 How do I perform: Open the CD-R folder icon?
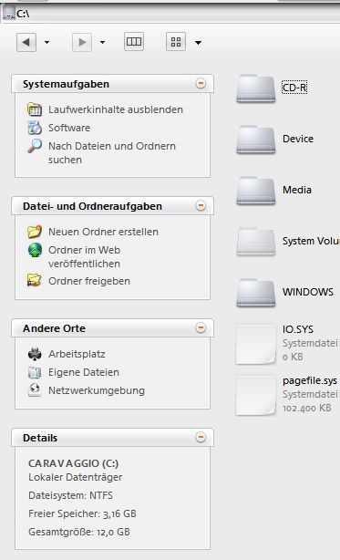tap(255, 88)
